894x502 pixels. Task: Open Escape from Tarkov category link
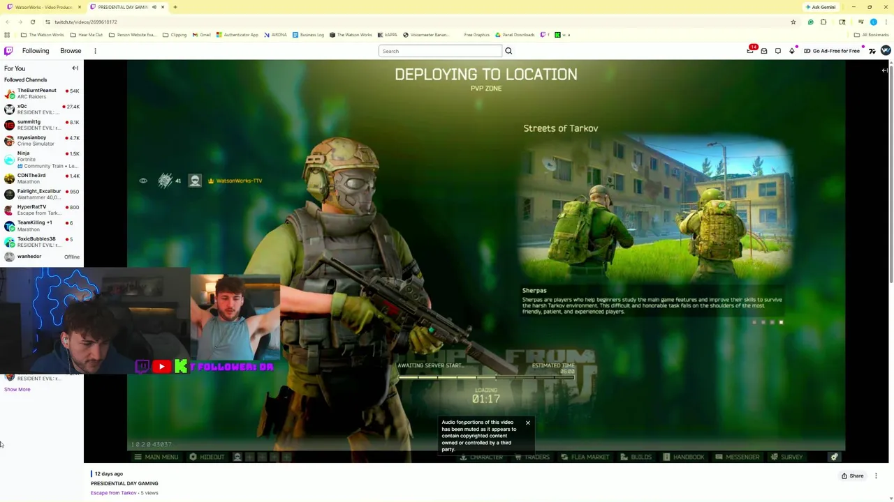tap(113, 493)
